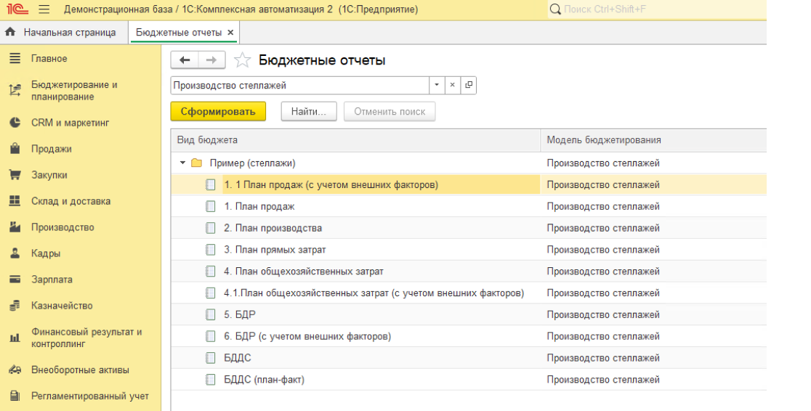
Task: Open the selected budgeting model form
Action: pyautogui.click(x=469, y=85)
